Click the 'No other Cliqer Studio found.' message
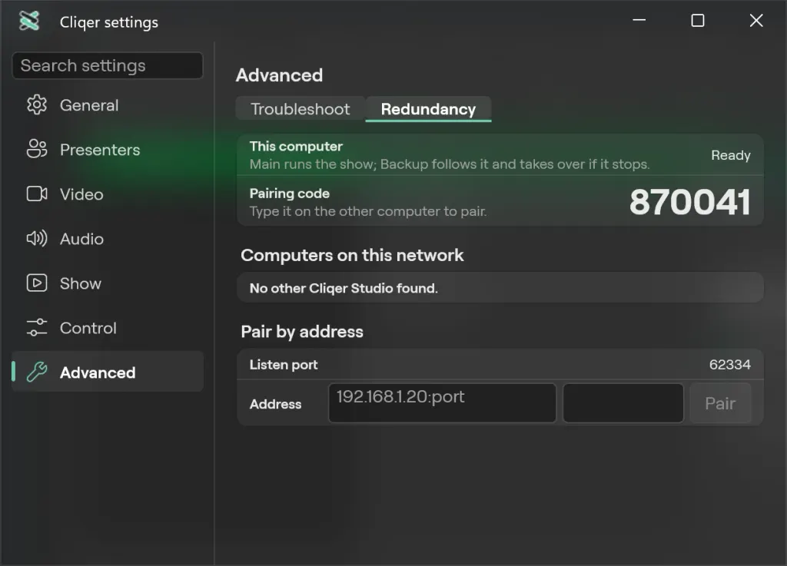Image resolution: width=787 pixels, height=566 pixels. point(344,288)
